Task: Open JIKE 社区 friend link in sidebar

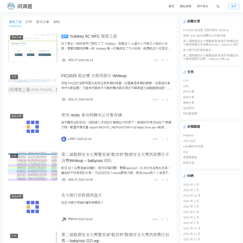Action: click(189, 141)
